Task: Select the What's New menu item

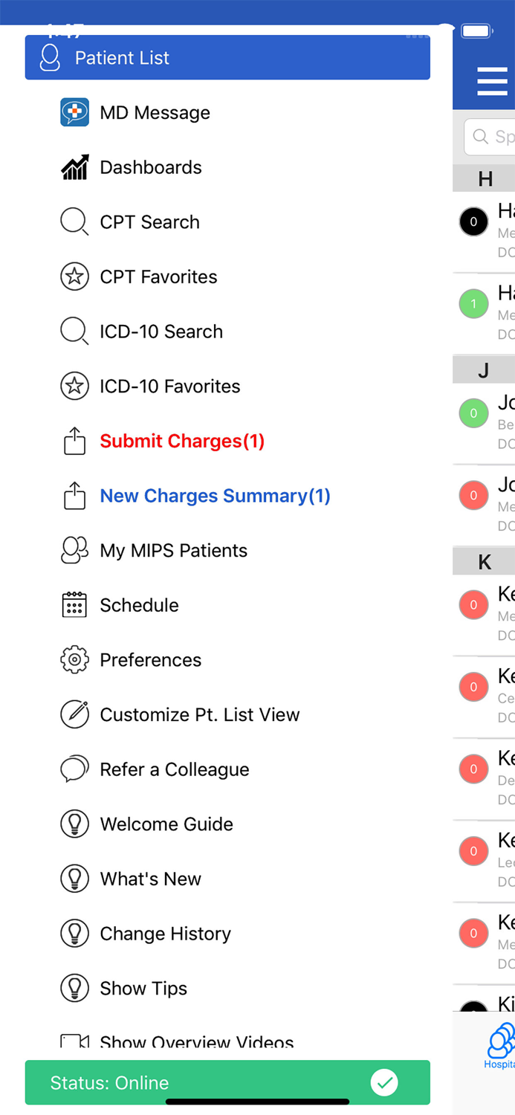Action: coord(150,879)
